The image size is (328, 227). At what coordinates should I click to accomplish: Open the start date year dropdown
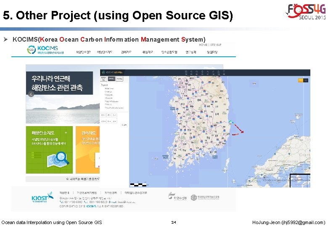103,115
